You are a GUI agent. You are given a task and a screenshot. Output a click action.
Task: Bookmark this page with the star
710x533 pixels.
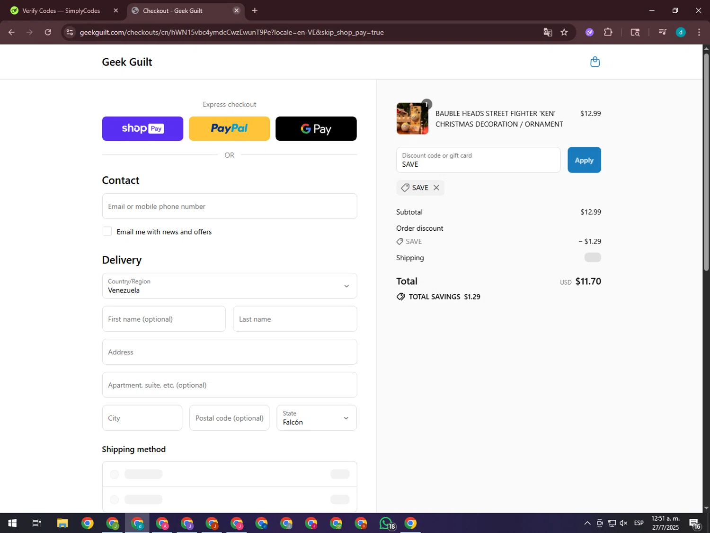pyautogui.click(x=564, y=32)
